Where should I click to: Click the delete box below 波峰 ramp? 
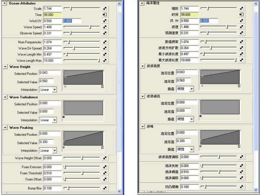coord(239,146)
